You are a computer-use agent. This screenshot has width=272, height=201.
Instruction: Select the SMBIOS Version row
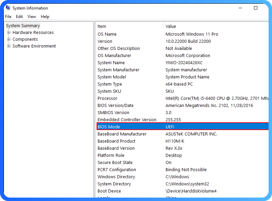pyautogui.click(x=183, y=112)
